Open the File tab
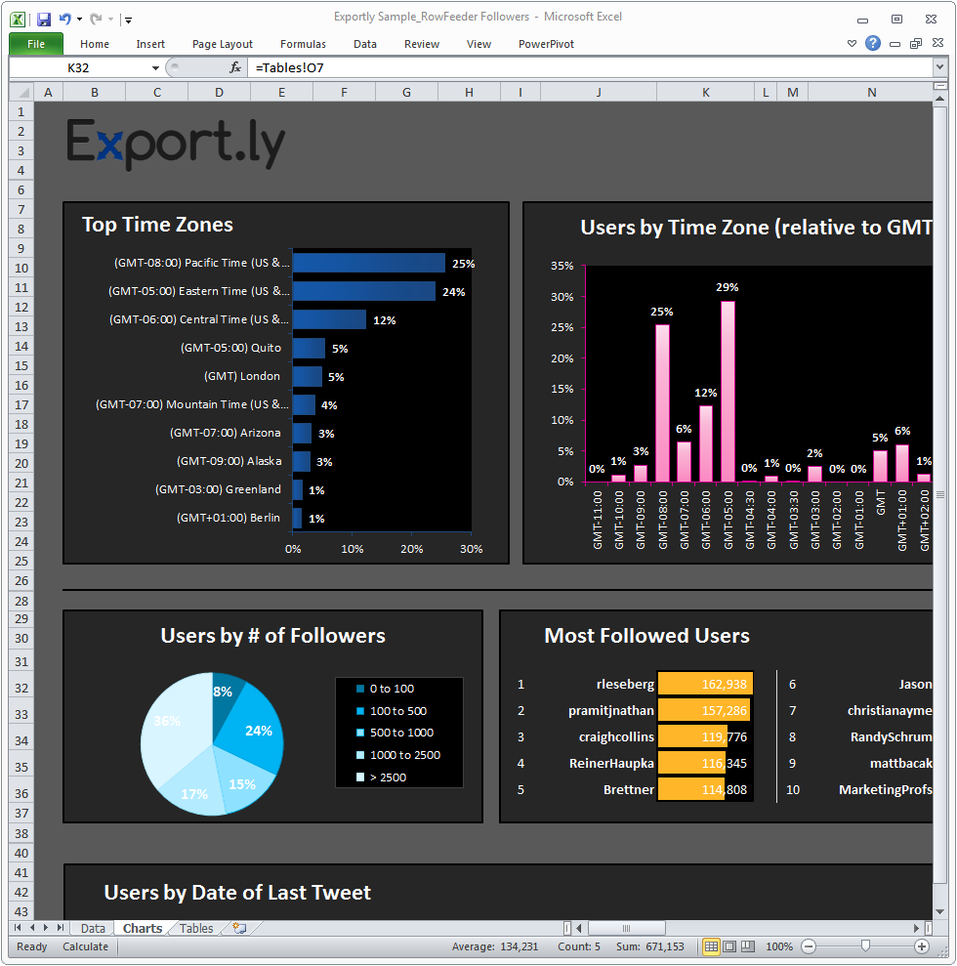 (36, 44)
